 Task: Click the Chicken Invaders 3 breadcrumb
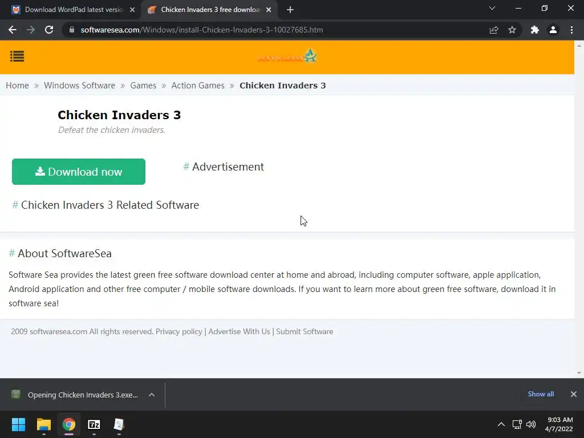pos(283,86)
